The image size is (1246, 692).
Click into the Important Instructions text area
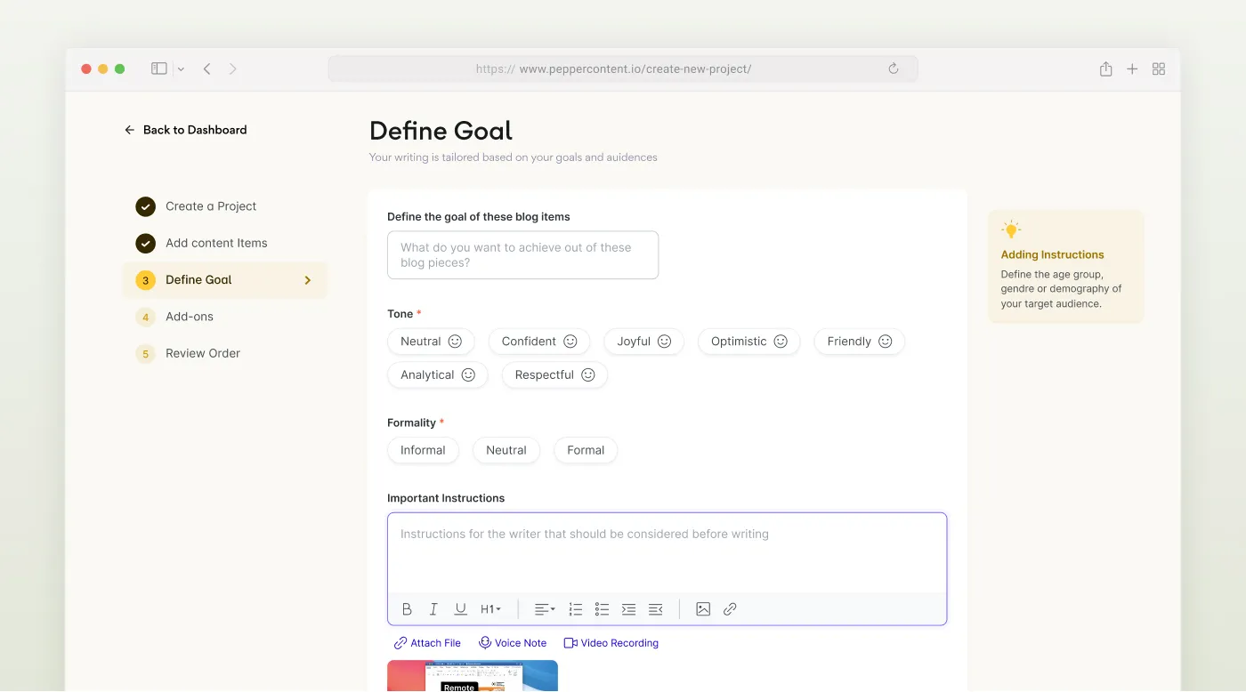tap(667, 552)
